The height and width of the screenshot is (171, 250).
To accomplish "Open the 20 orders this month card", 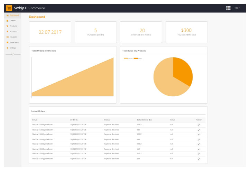I will pyautogui.click(x=141, y=32).
